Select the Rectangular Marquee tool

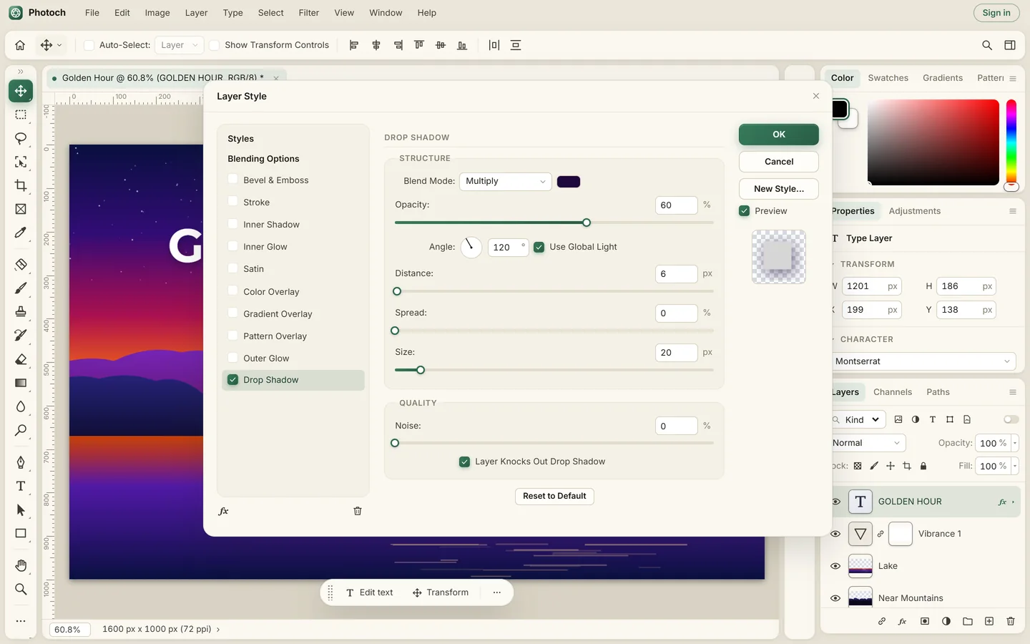coord(21,114)
